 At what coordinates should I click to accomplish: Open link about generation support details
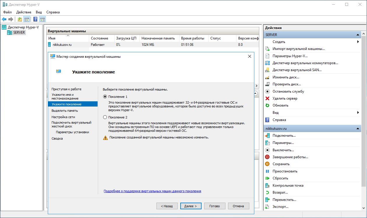[152, 191]
